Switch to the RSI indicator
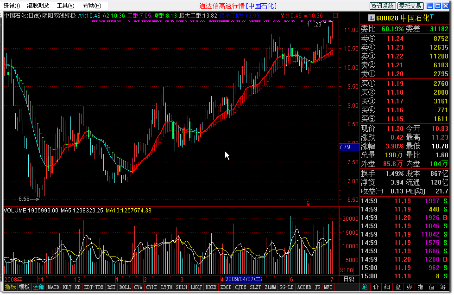This screenshot has height=295, width=454. click(x=111, y=287)
